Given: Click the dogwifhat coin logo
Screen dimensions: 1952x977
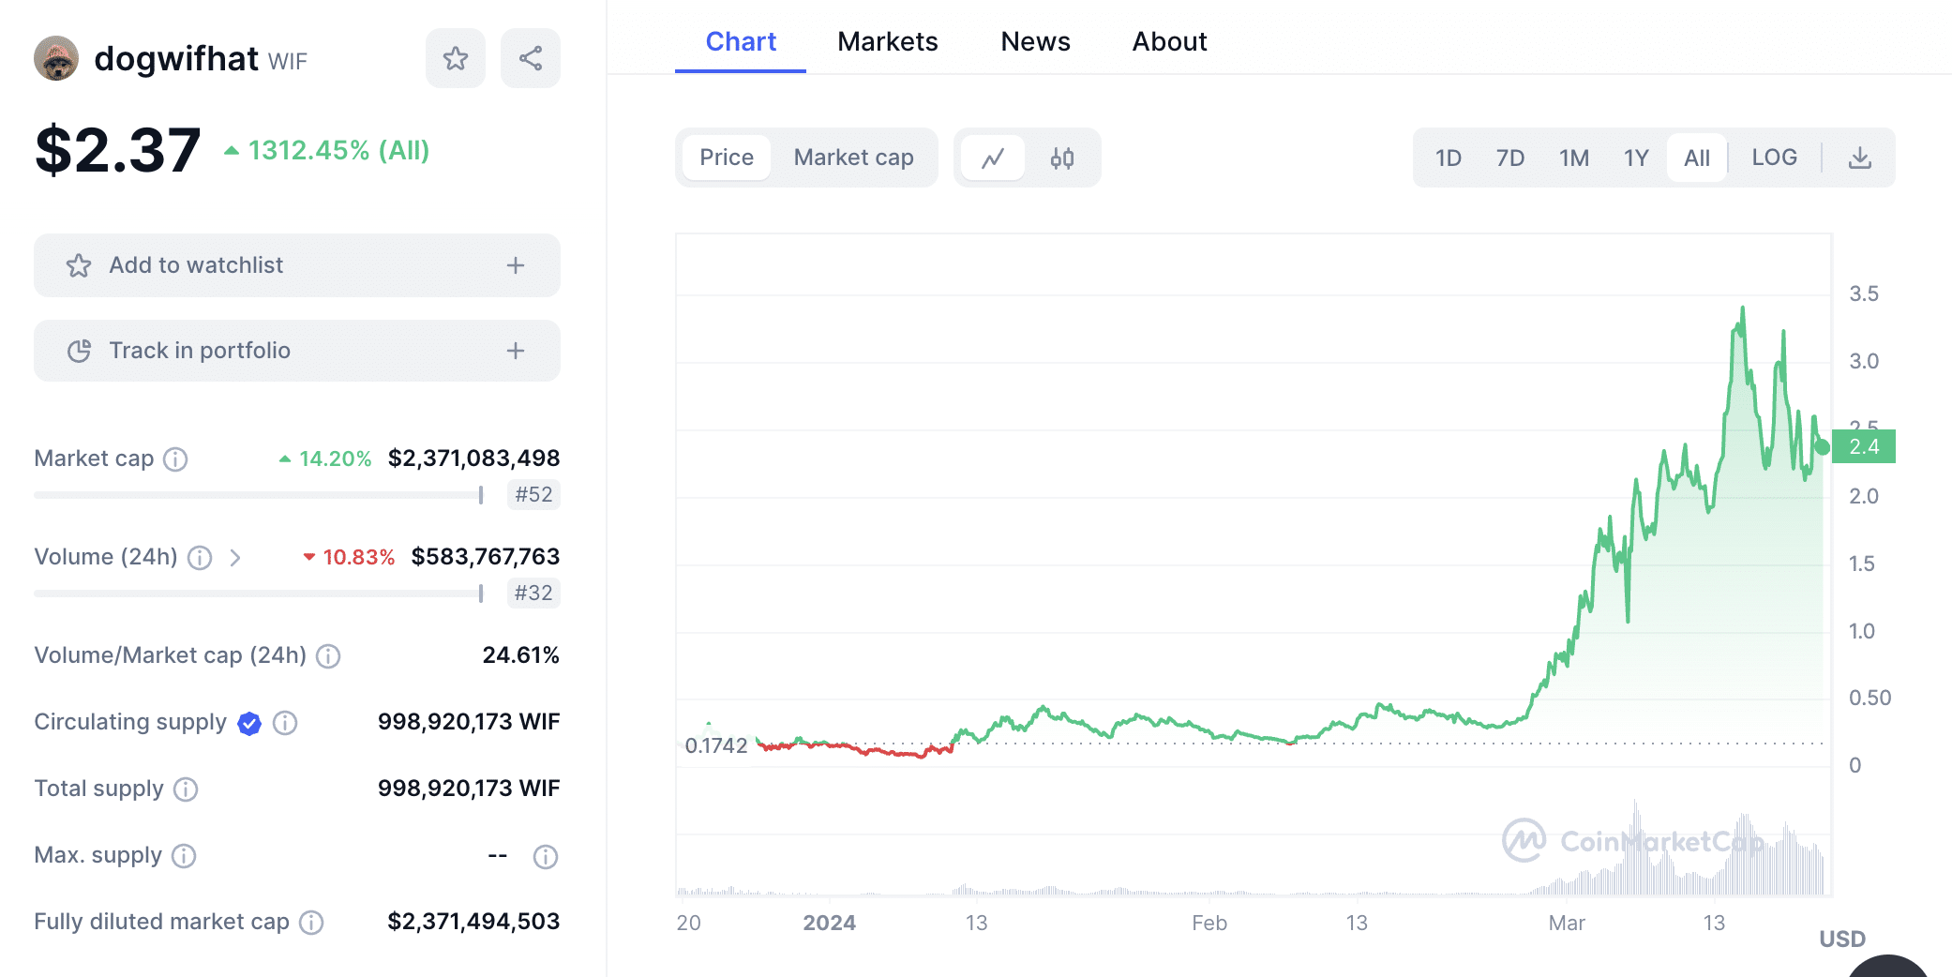Looking at the screenshot, I should click(x=56, y=58).
